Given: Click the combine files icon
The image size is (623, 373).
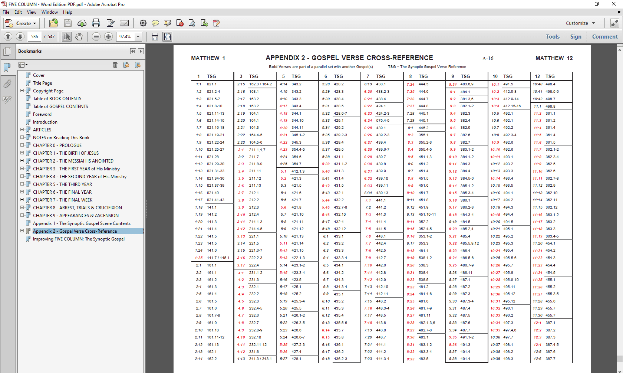Looking at the screenshot, I should (x=192, y=23).
